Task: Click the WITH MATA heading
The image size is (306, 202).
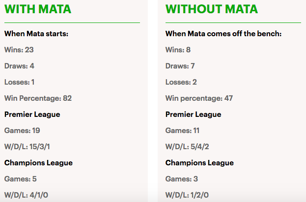Action: (38, 9)
